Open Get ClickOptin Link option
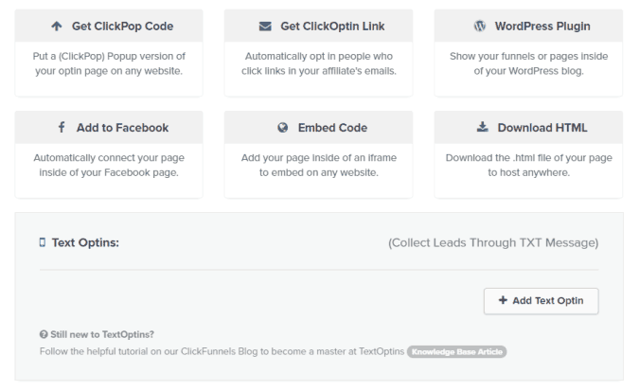639x391 pixels. point(318,26)
